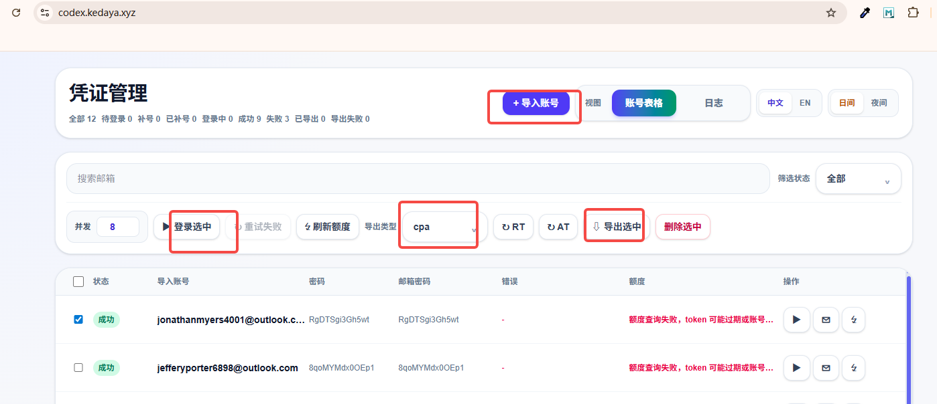Click the browser address bar URL
Image resolution: width=937 pixels, height=404 pixels.
coord(97,13)
